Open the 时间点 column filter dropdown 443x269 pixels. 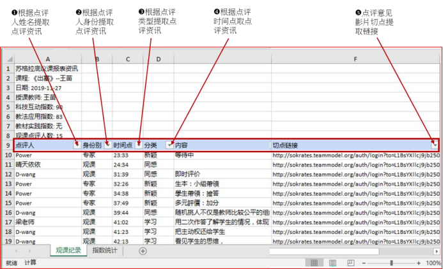tap(138, 145)
